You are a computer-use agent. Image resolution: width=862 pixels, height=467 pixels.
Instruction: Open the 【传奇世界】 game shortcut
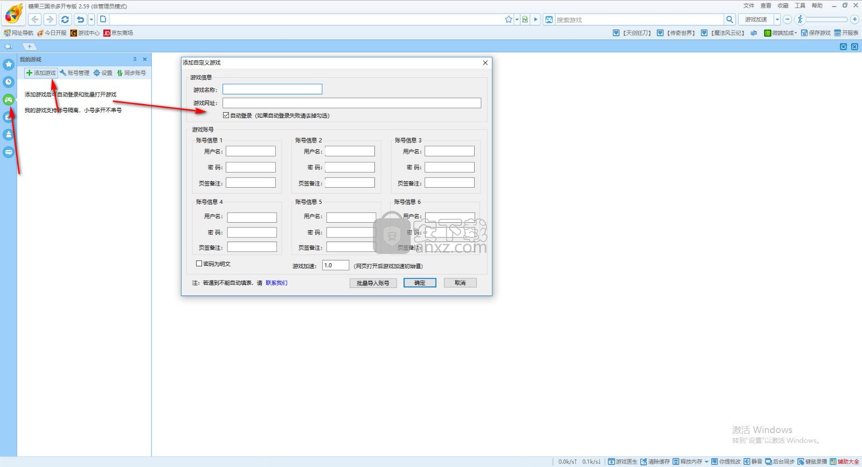click(677, 33)
